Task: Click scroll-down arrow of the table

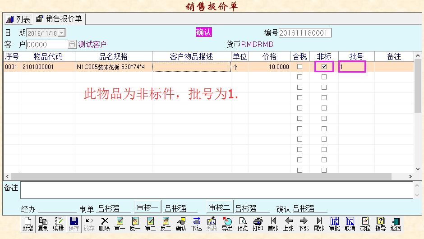Action: click(x=418, y=169)
